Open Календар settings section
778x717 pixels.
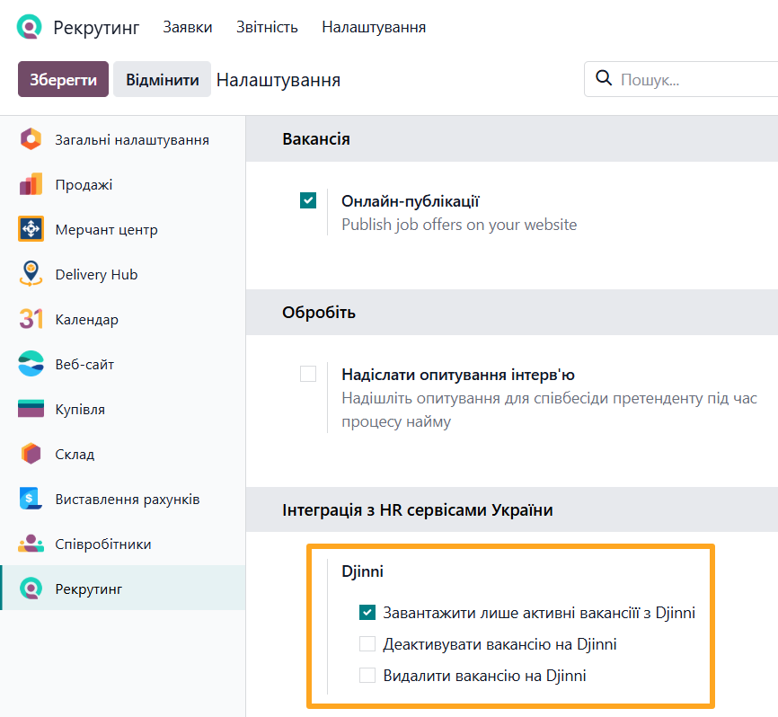pos(122,319)
